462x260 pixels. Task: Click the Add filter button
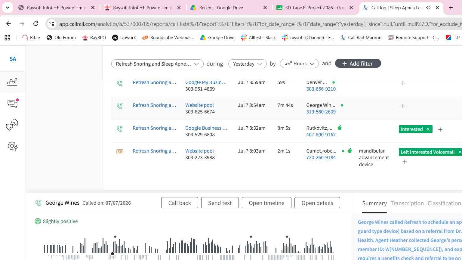point(358,63)
